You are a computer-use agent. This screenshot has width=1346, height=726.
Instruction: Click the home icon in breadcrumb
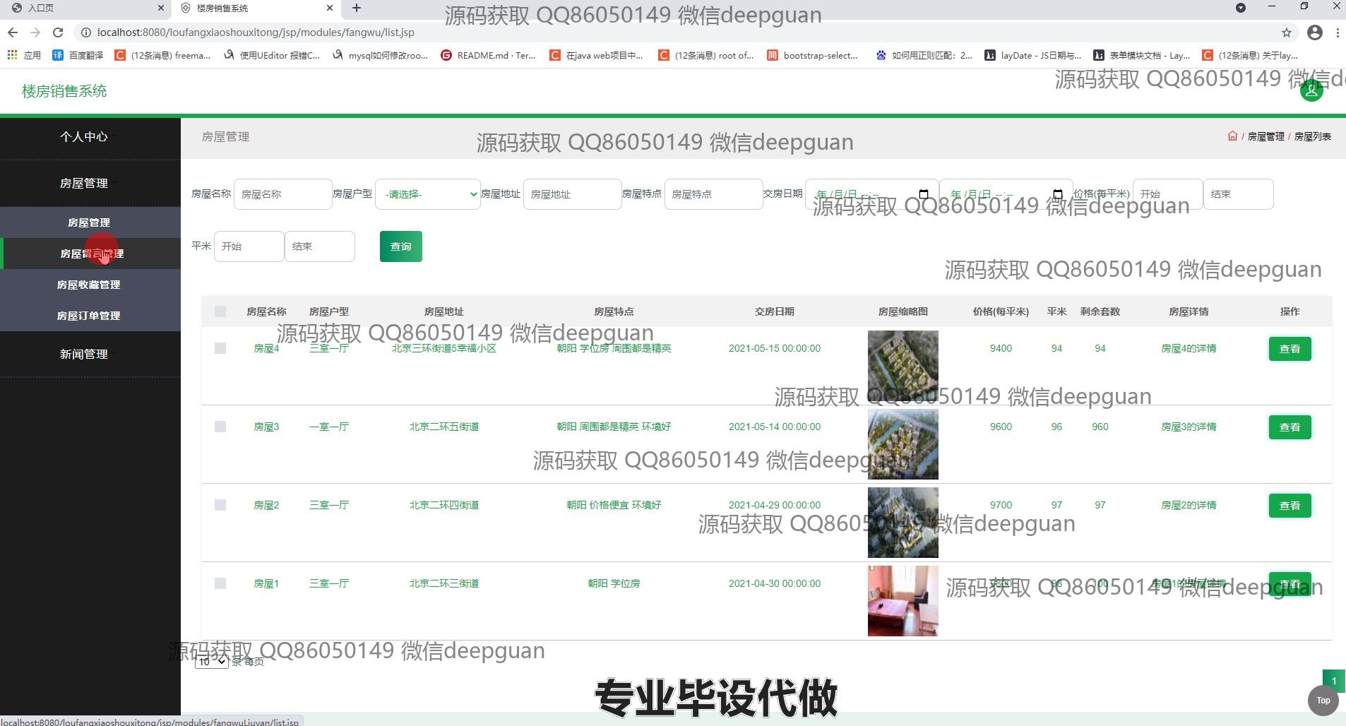(x=1232, y=136)
